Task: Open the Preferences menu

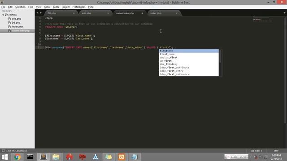Action: coord(79,7)
